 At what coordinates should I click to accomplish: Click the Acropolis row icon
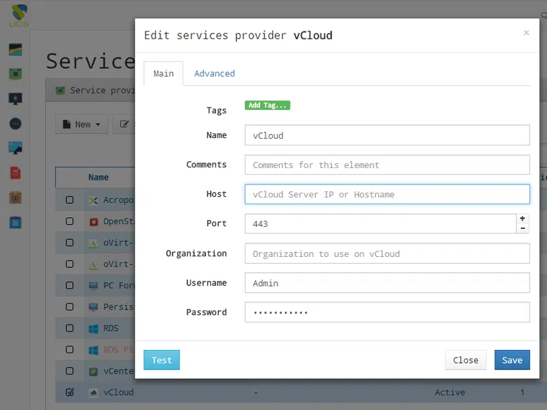click(94, 200)
